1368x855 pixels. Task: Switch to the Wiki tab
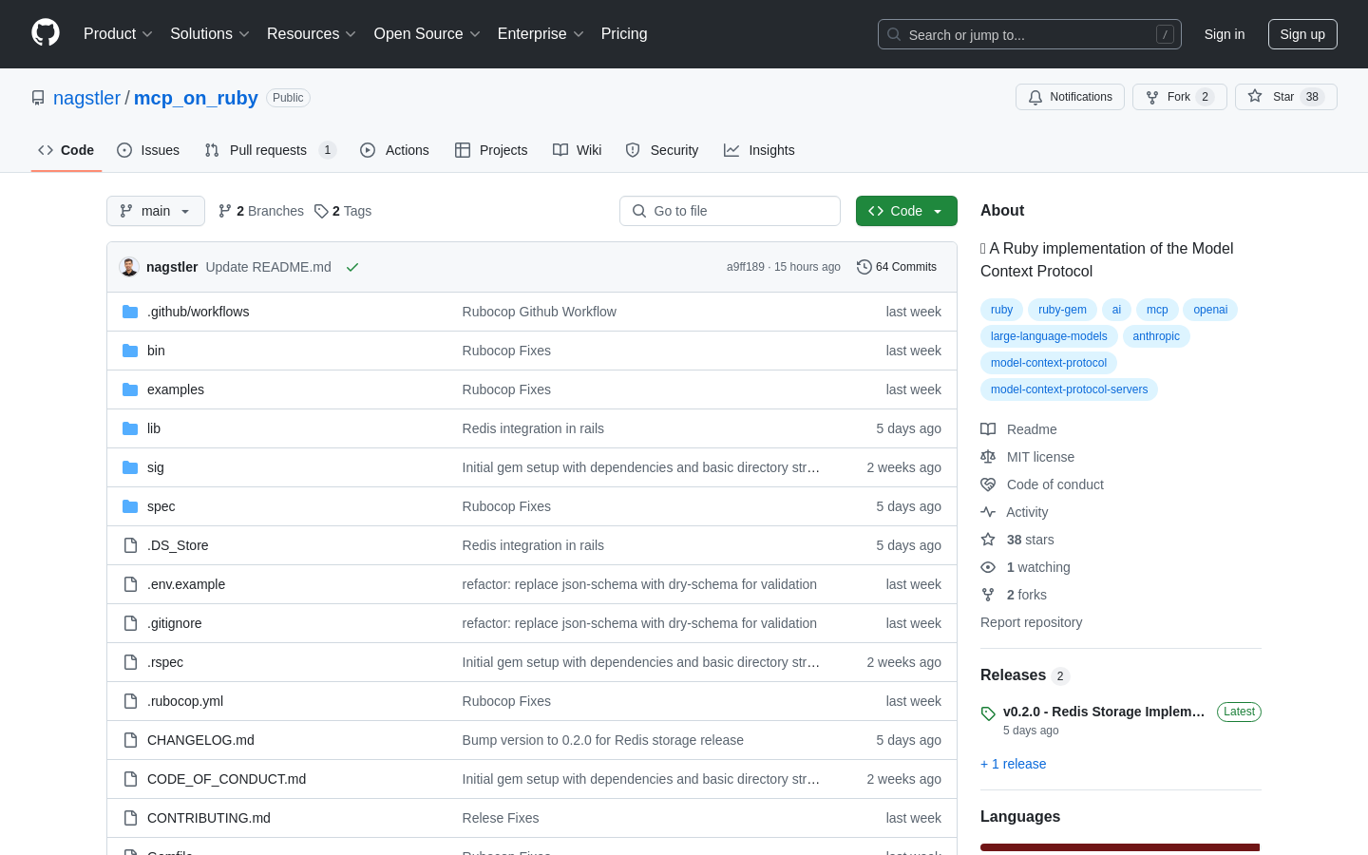click(578, 150)
